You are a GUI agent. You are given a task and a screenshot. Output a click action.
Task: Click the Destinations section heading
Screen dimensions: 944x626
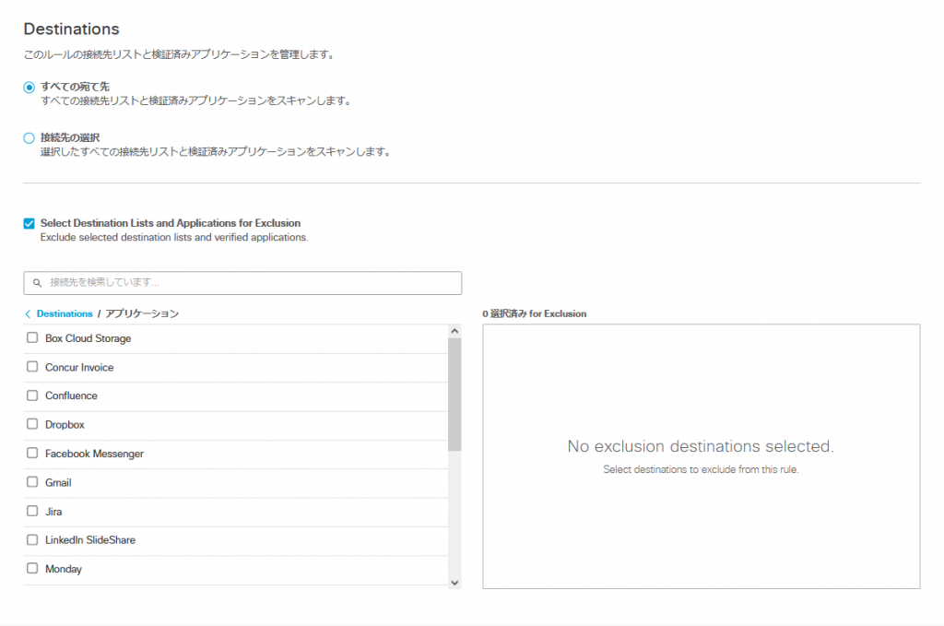(72, 29)
